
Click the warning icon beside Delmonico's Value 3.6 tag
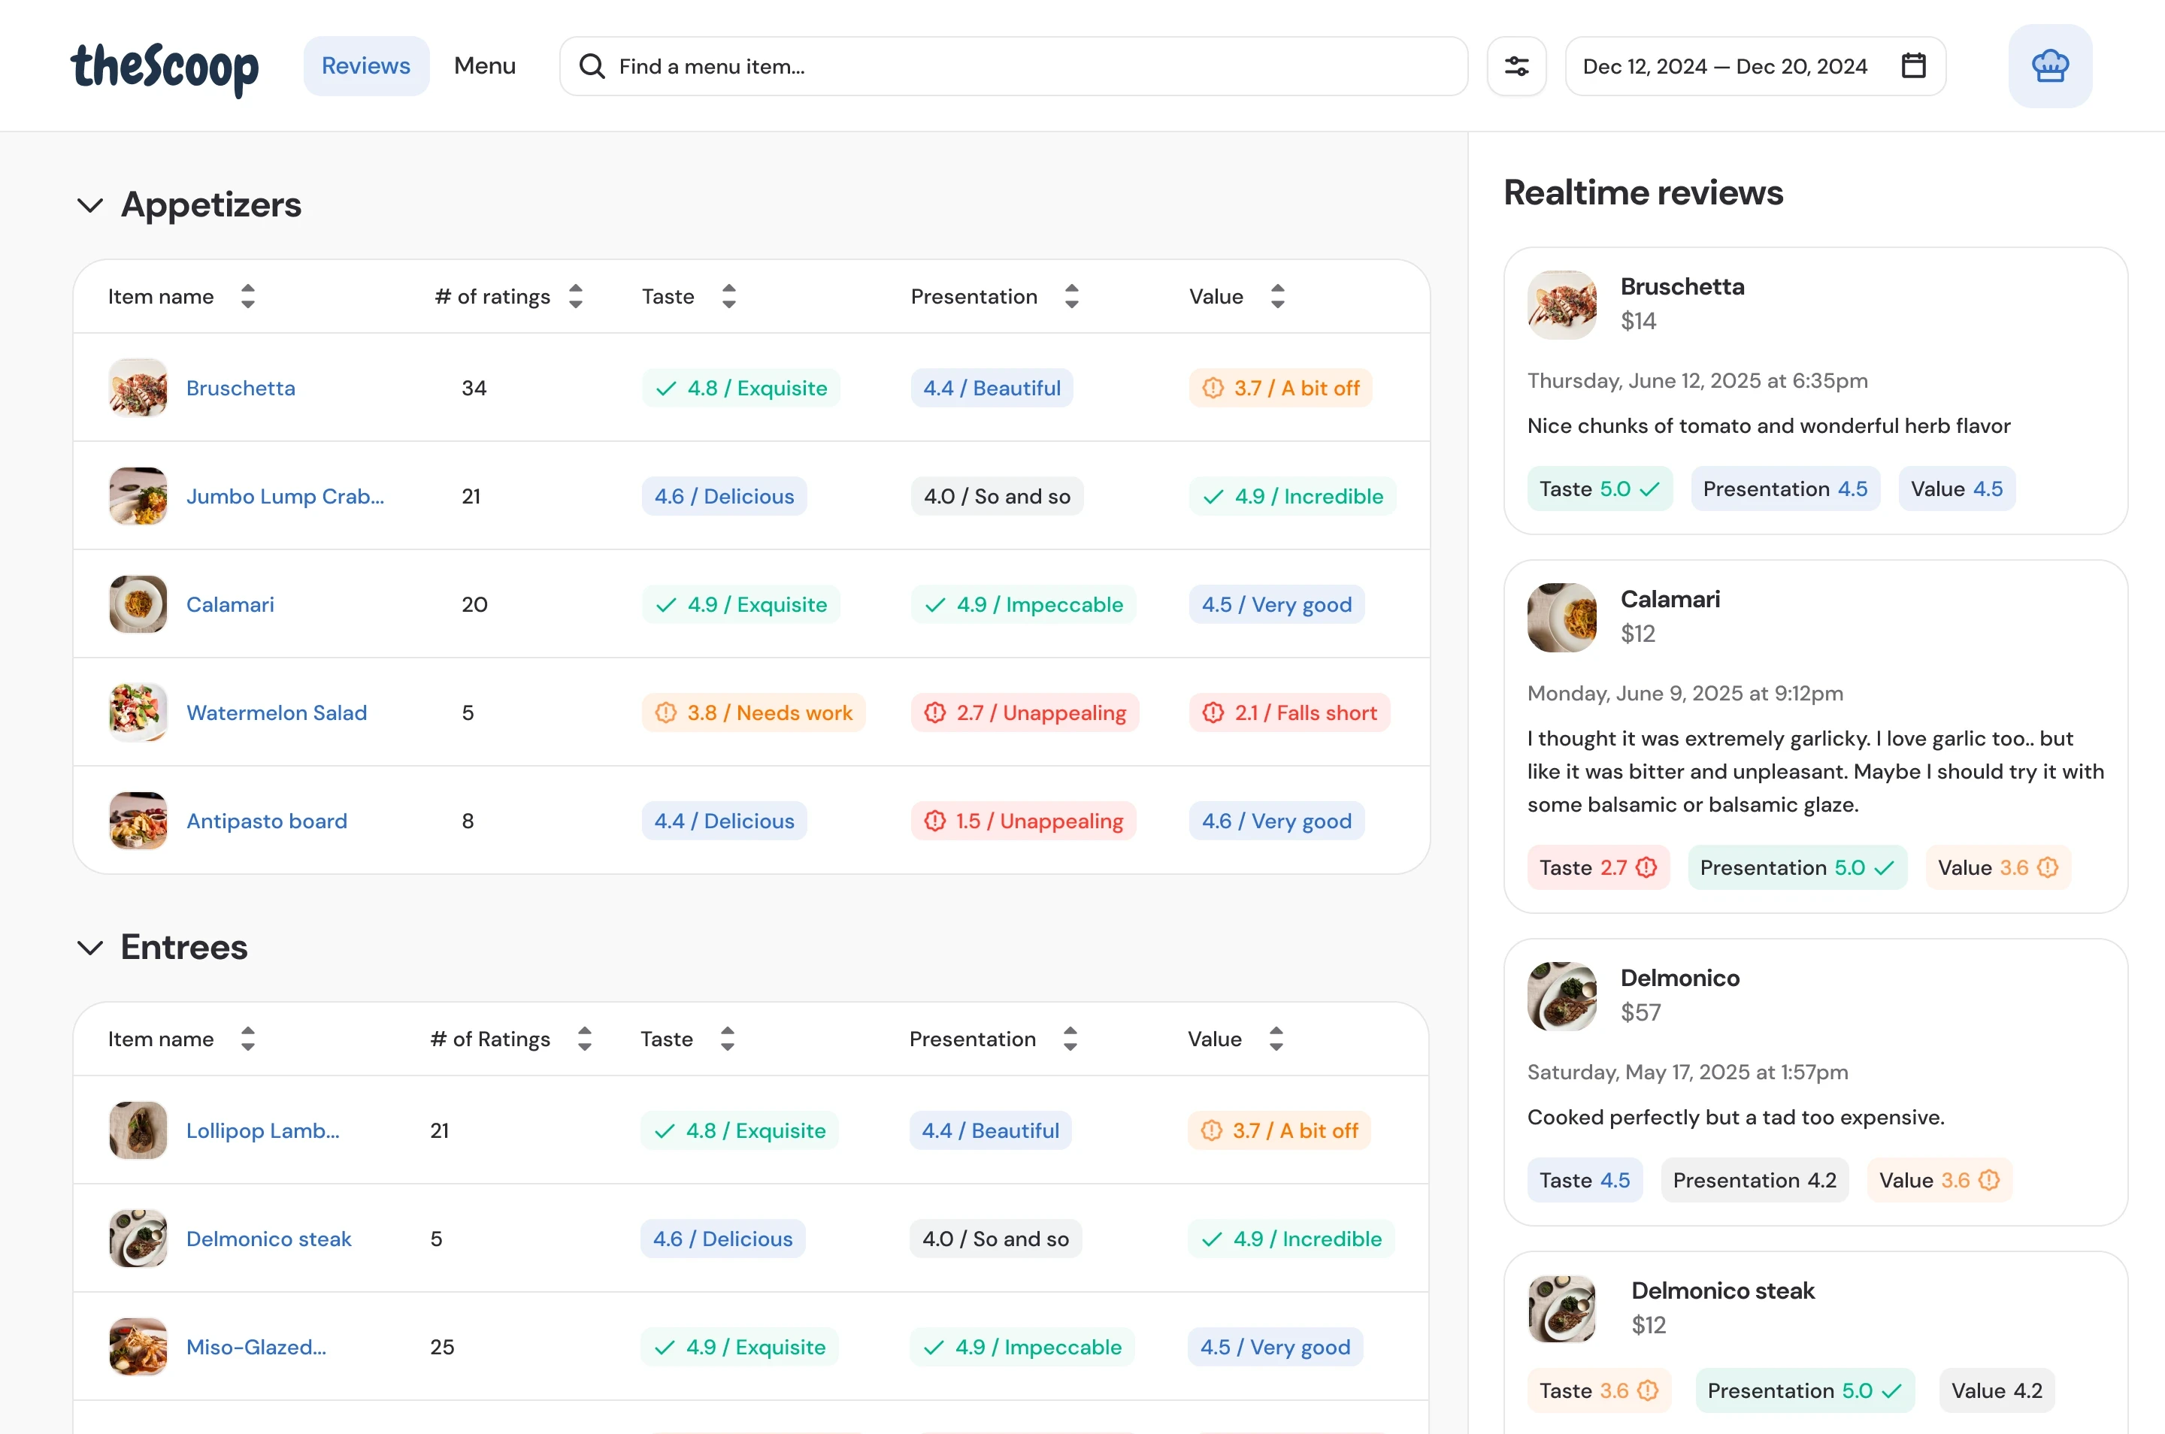point(1988,1180)
